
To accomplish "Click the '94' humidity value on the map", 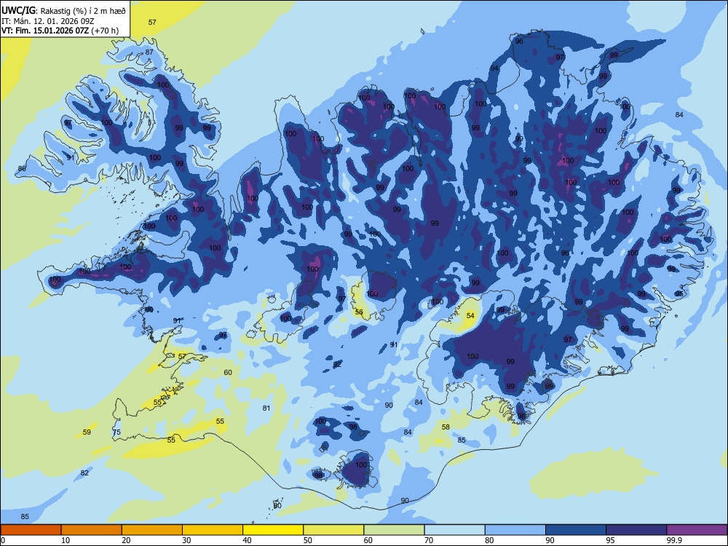I will [494, 68].
